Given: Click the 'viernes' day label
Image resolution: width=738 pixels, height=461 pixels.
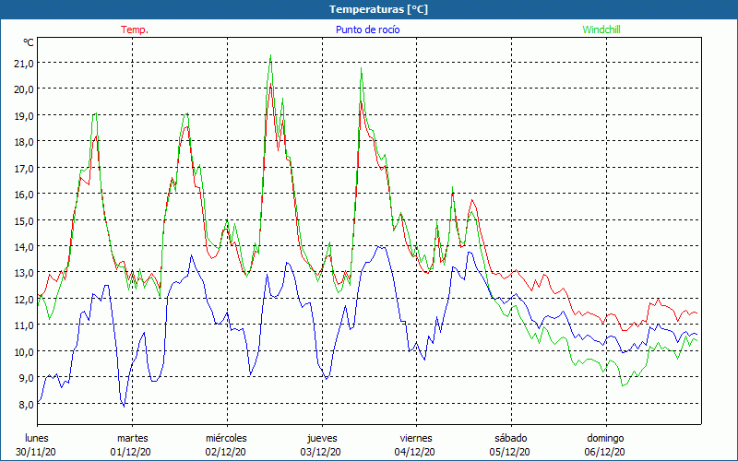Looking at the screenshot, I should tap(416, 438).
